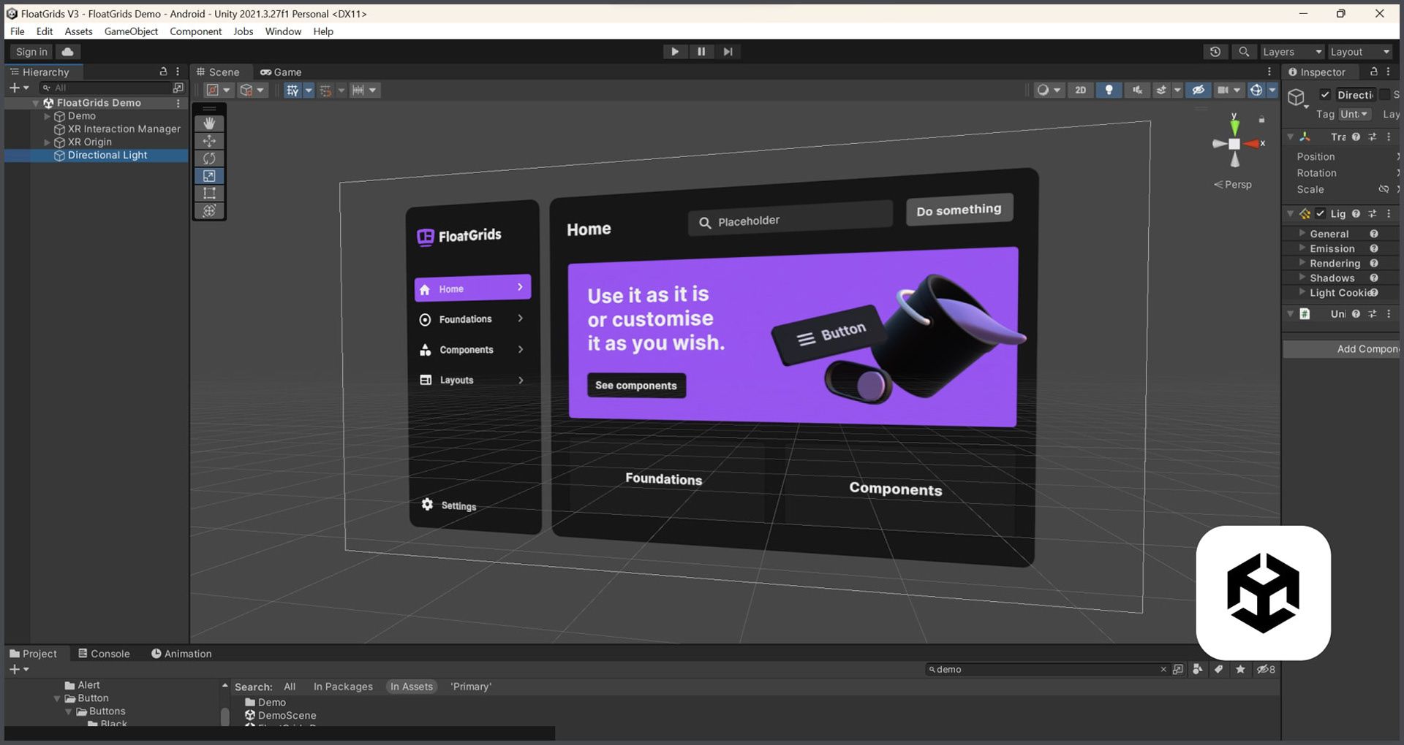Screen dimensions: 1404x745
Task: Filter search In Packages
Action: [343, 687]
